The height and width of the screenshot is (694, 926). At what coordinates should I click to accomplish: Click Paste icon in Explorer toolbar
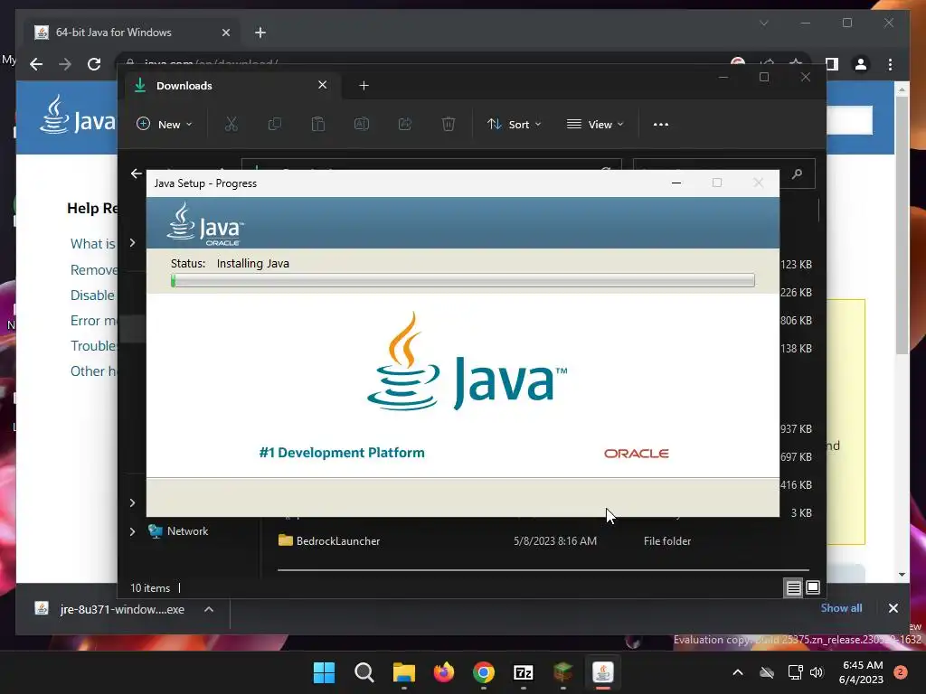[x=317, y=124]
